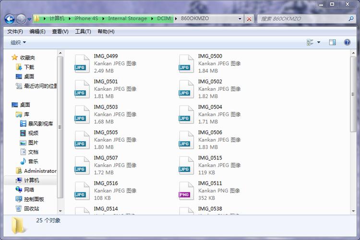Screen dimensions: 360x240
Task: Select the IMG_0505 JPG file icon
Action: [x=82, y=140]
